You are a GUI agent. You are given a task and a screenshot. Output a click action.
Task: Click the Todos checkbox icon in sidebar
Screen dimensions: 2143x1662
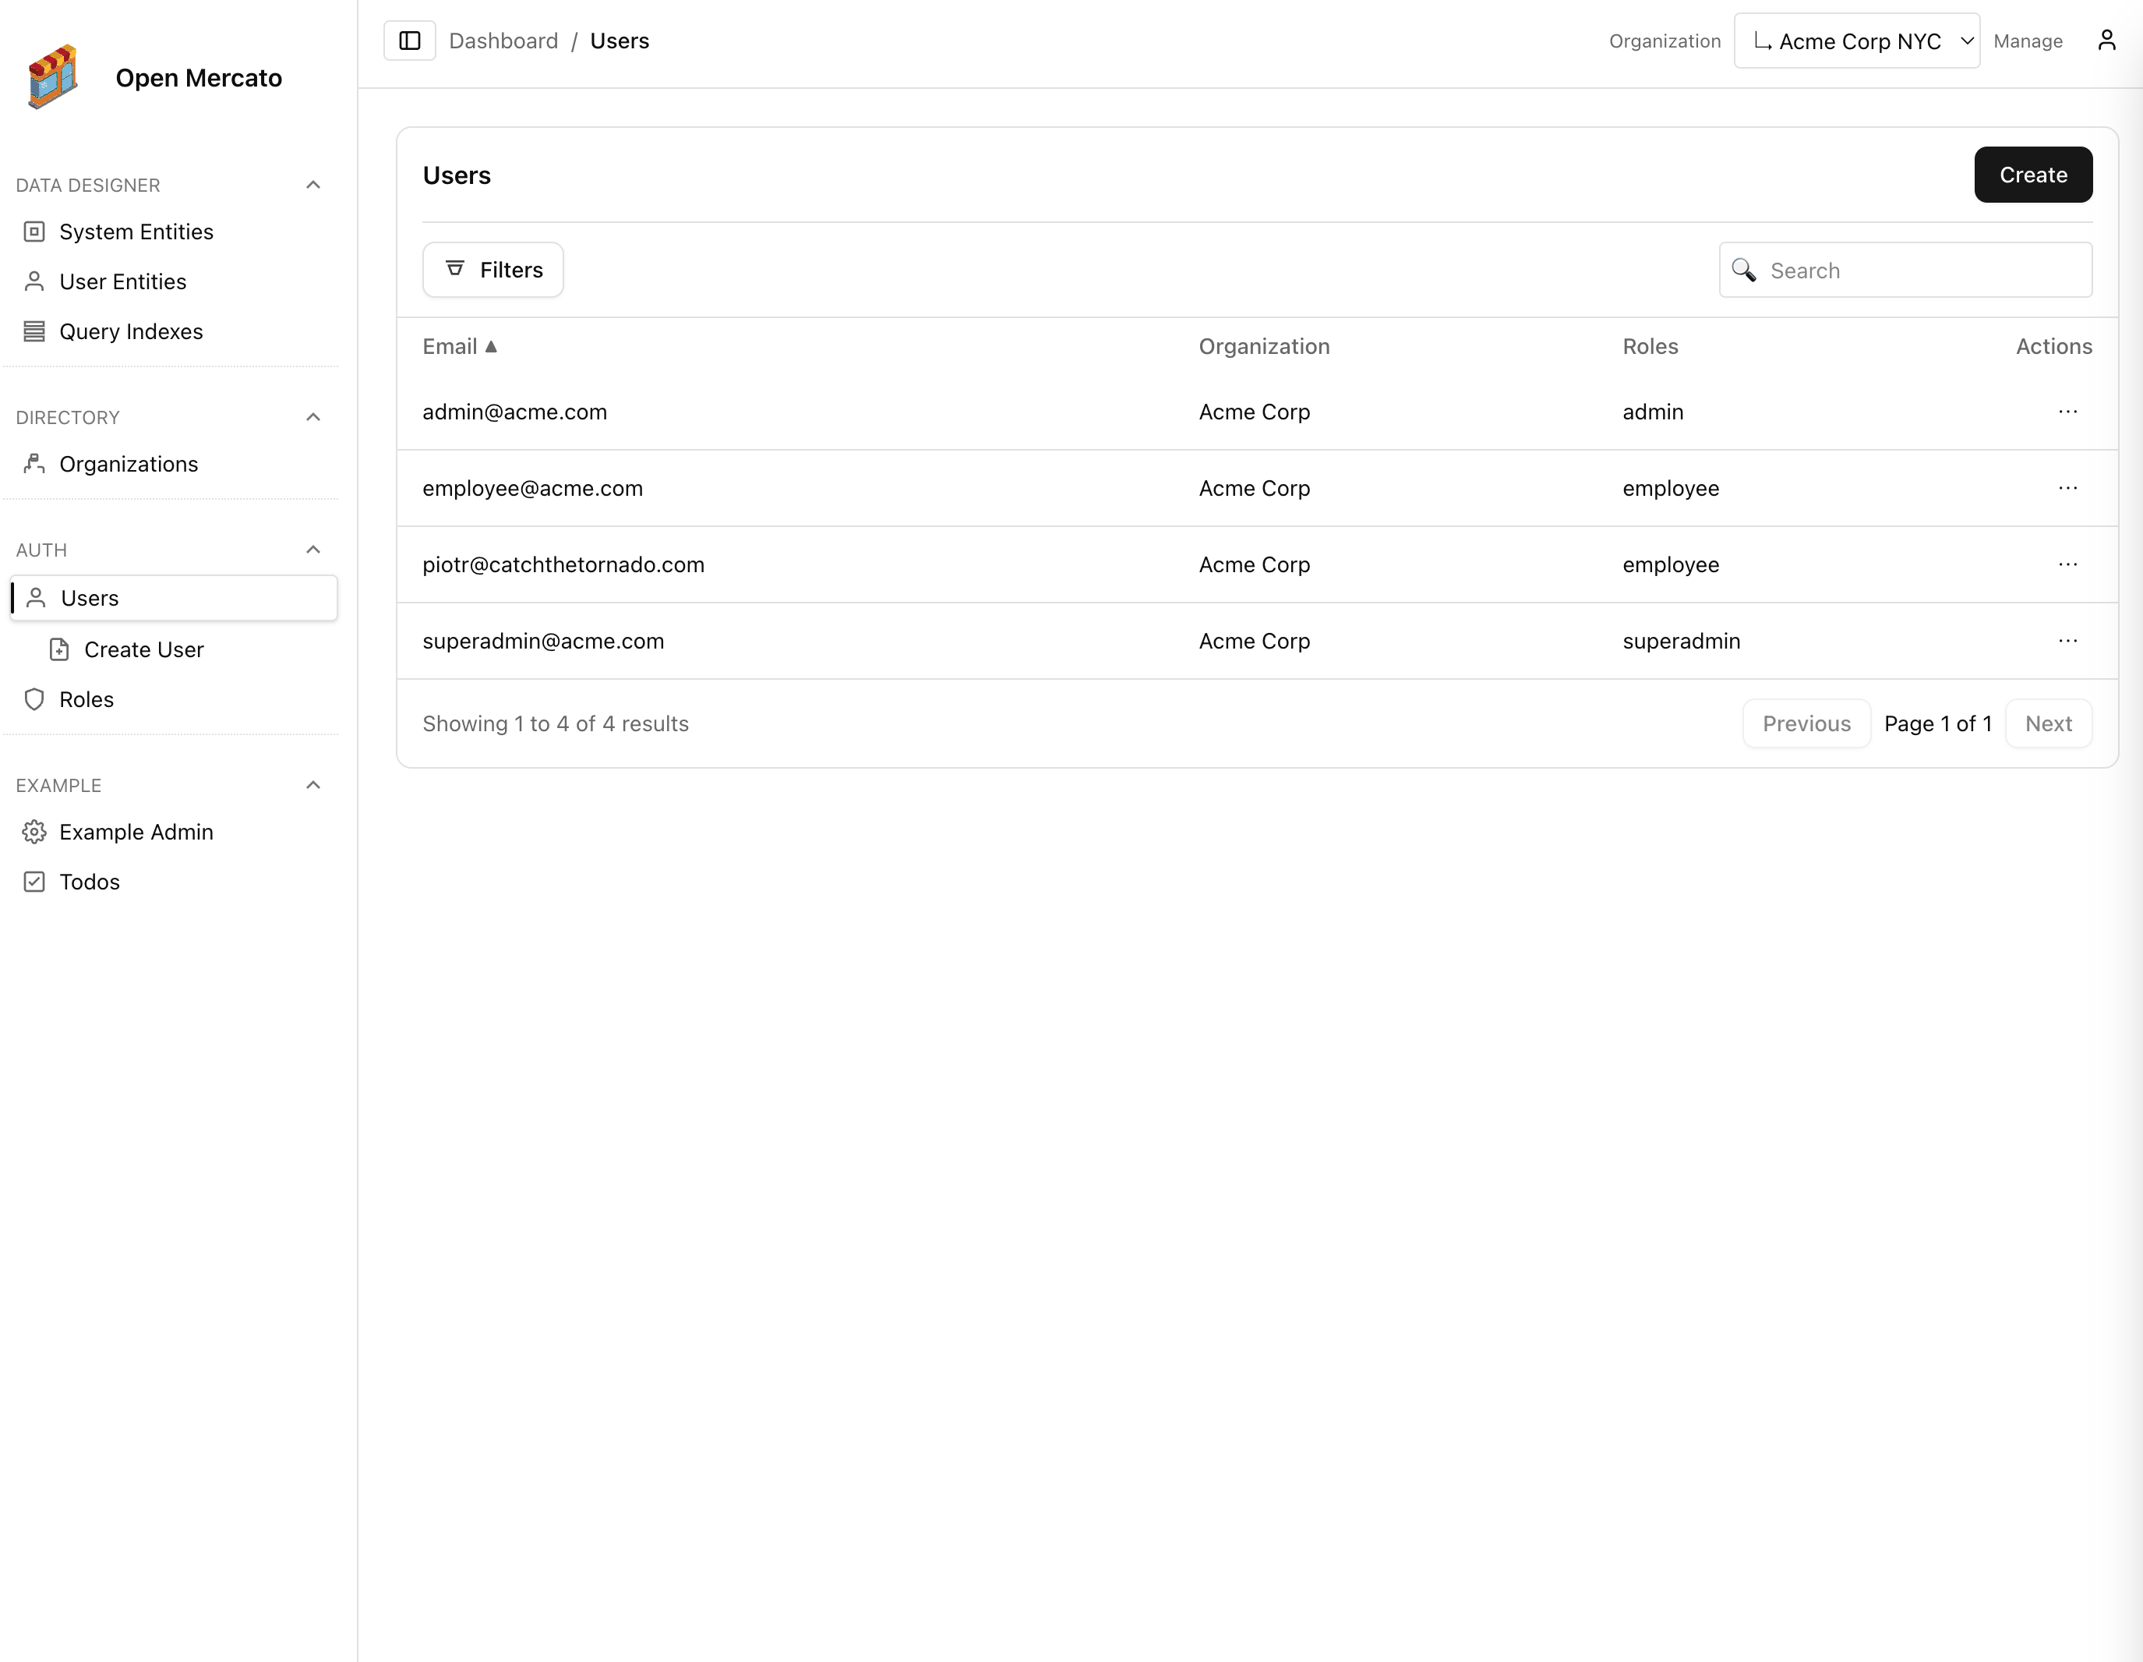[x=34, y=882]
